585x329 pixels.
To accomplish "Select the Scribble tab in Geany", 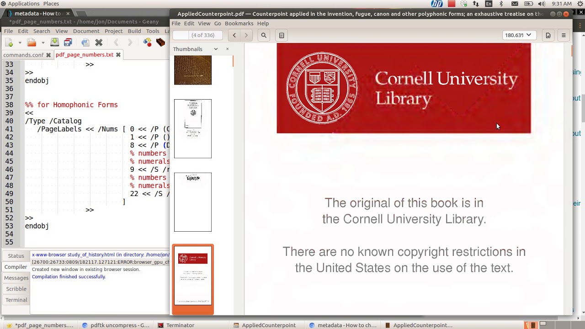I will (16, 289).
